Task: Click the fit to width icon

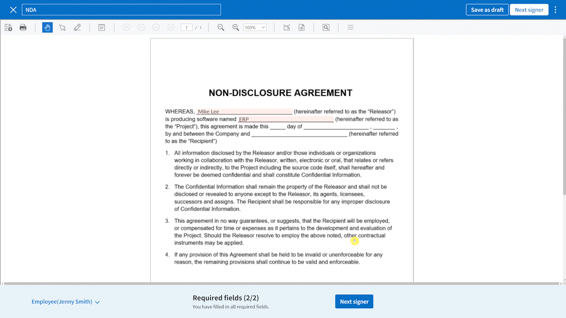Action: pyautogui.click(x=287, y=27)
